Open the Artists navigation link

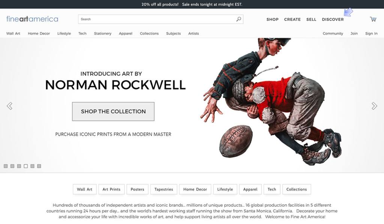click(x=193, y=33)
